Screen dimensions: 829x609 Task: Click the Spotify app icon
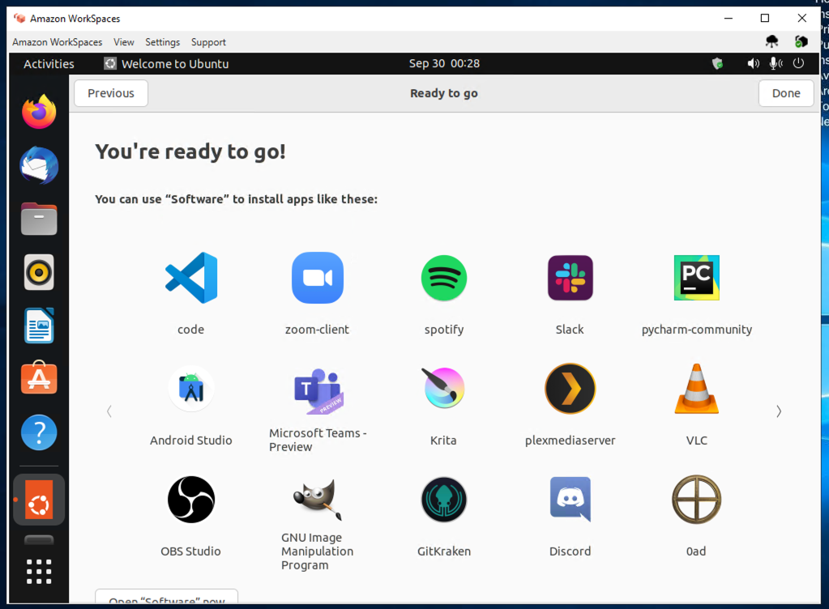[x=443, y=278]
